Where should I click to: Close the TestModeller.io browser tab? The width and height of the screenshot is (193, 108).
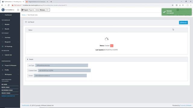coord(23,2)
